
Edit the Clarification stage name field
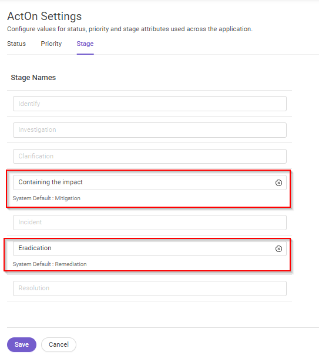[x=150, y=156]
